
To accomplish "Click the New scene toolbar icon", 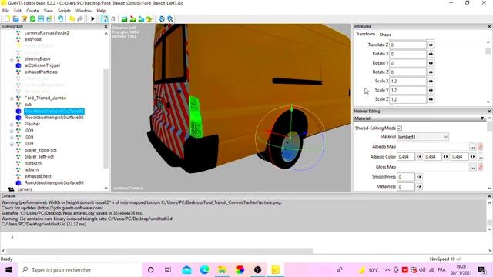I will (7, 18).
